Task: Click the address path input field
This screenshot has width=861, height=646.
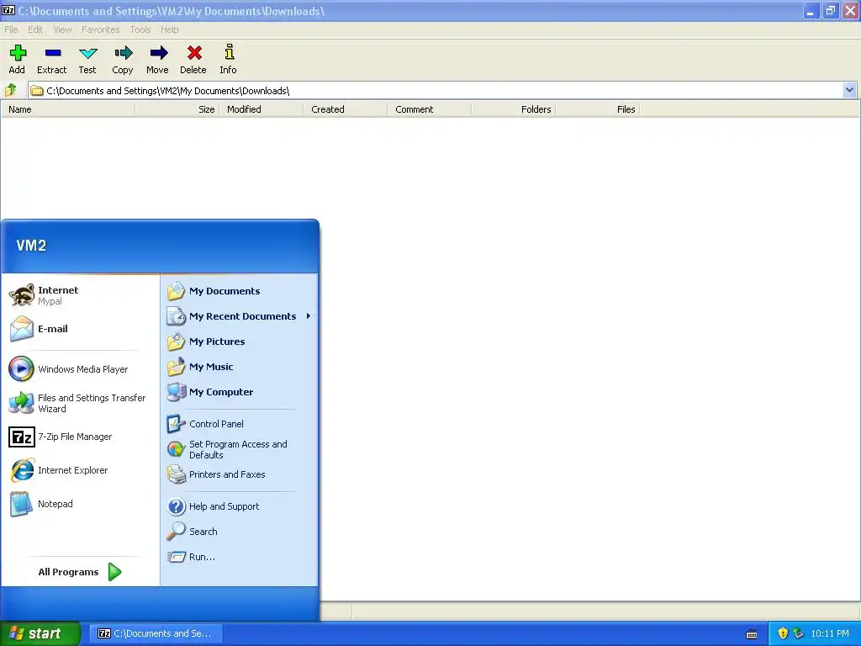Action: pyautogui.click(x=436, y=91)
